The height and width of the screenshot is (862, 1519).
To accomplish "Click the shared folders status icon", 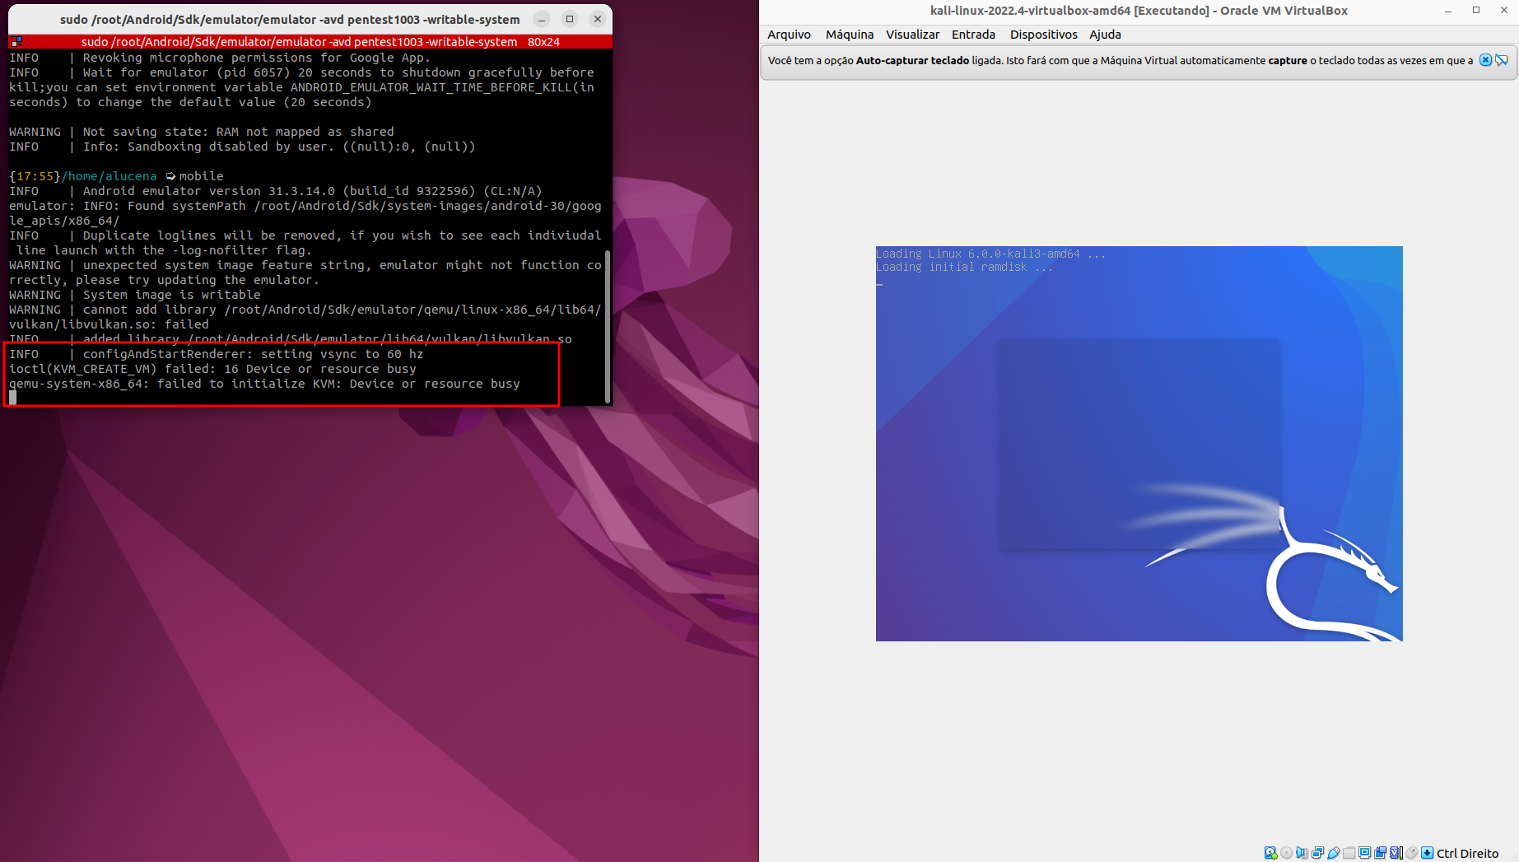I will point(1349,853).
